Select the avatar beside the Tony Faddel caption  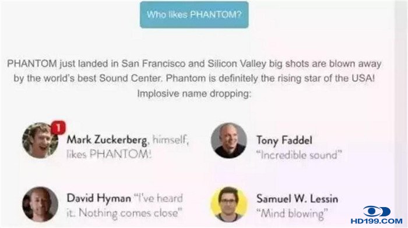(x=228, y=141)
